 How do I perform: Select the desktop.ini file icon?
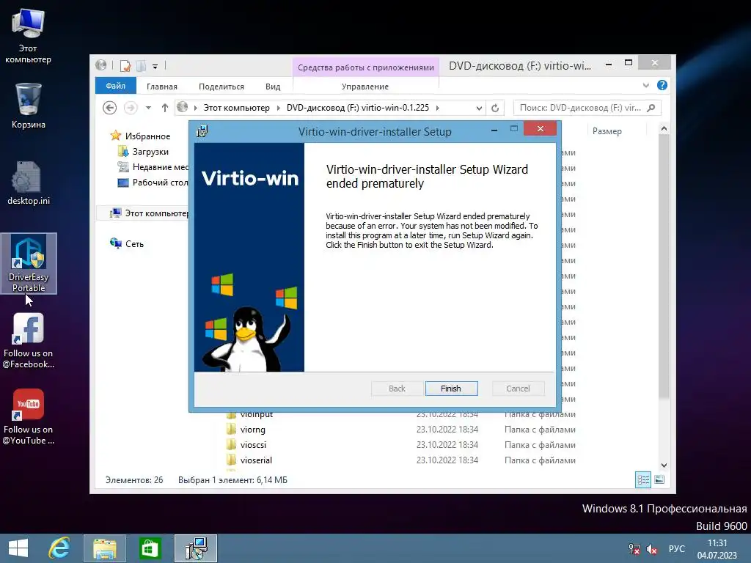point(29,183)
